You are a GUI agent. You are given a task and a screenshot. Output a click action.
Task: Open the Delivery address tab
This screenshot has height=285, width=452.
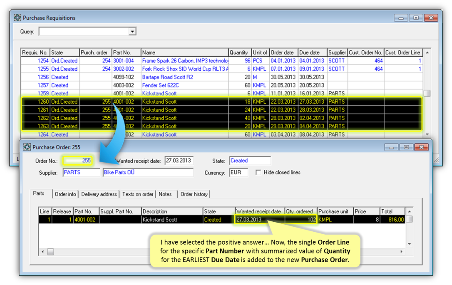click(99, 194)
